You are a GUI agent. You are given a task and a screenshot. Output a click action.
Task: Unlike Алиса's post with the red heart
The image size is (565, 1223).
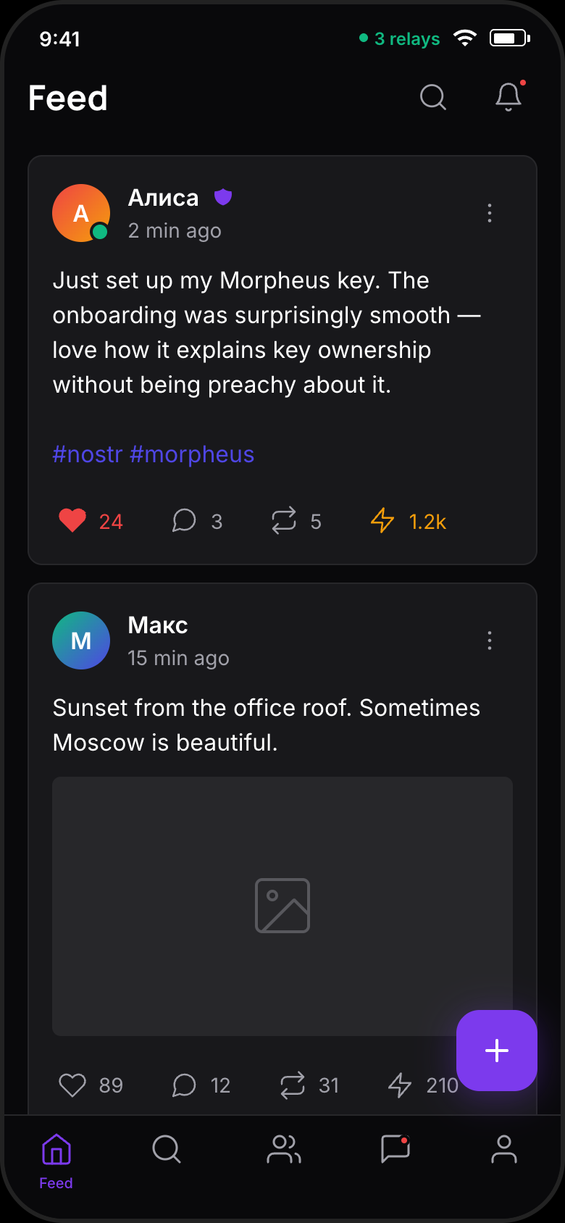tap(72, 520)
